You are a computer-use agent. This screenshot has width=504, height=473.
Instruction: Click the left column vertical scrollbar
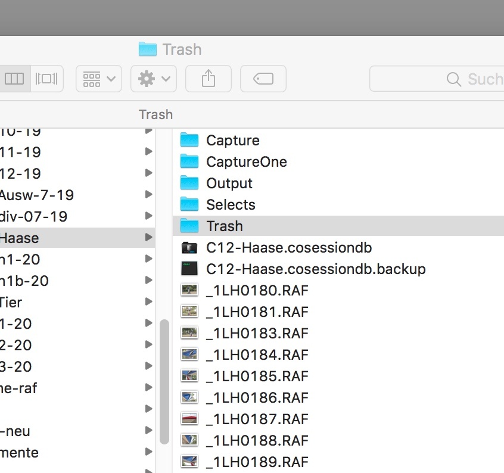164,381
